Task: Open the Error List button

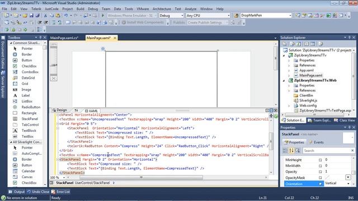Action: [60, 192]
